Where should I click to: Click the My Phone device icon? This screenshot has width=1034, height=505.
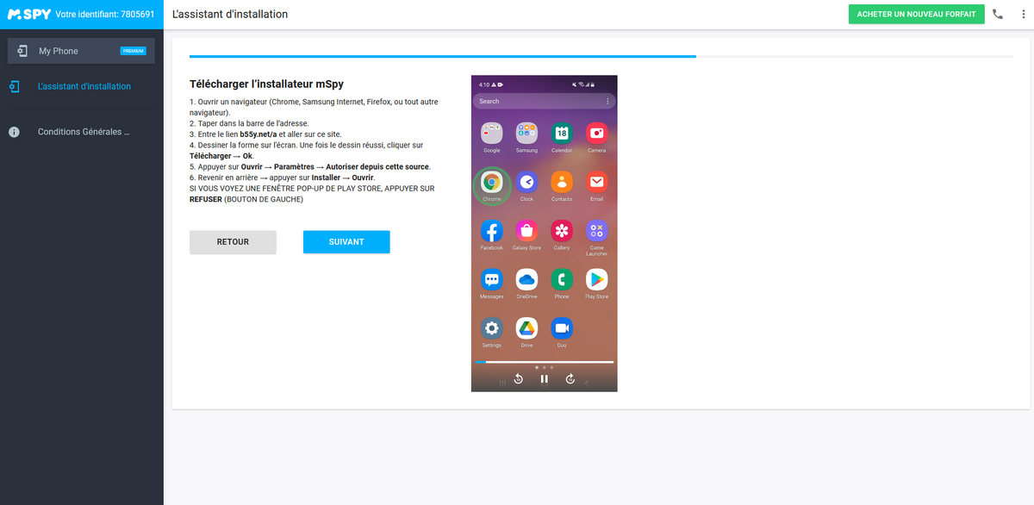(x=22, y=51)
